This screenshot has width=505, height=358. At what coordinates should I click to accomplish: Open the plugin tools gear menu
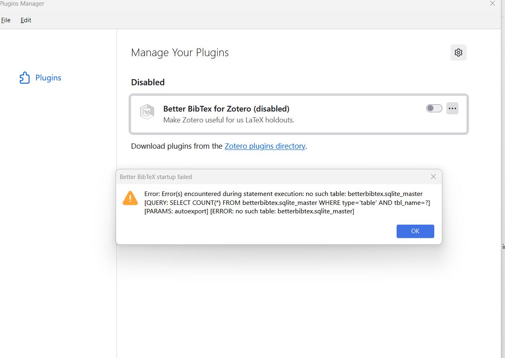(x=458, y=53)
